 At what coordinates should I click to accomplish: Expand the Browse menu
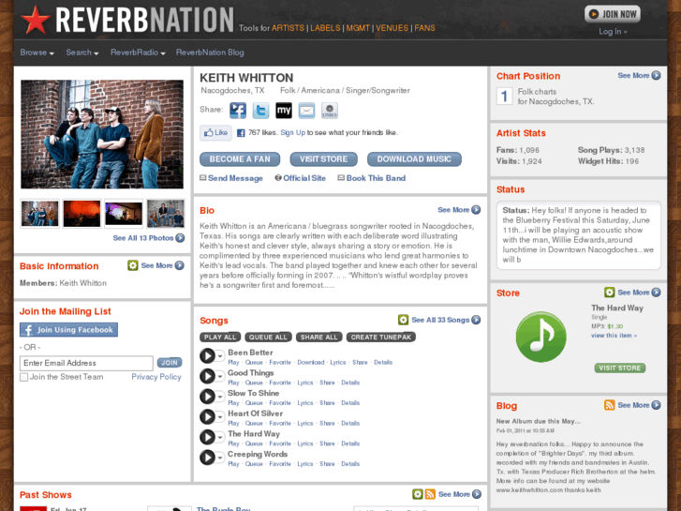(37, 53)
